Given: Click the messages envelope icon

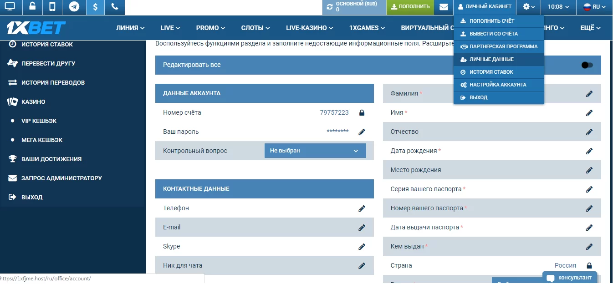Looking at the screenshot, I should [443, 7].
